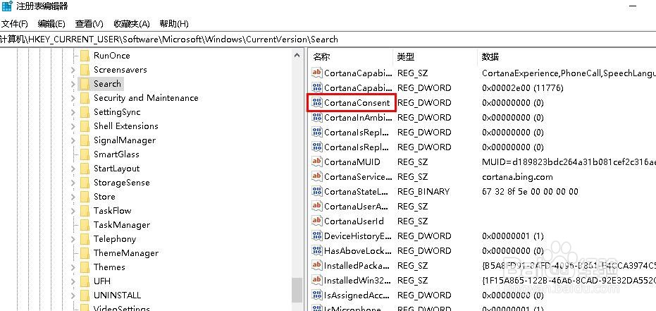Select the CortanaService string value icon
Image resolution: width=656 pixels, height=311 pixels.
coord(317,176)
